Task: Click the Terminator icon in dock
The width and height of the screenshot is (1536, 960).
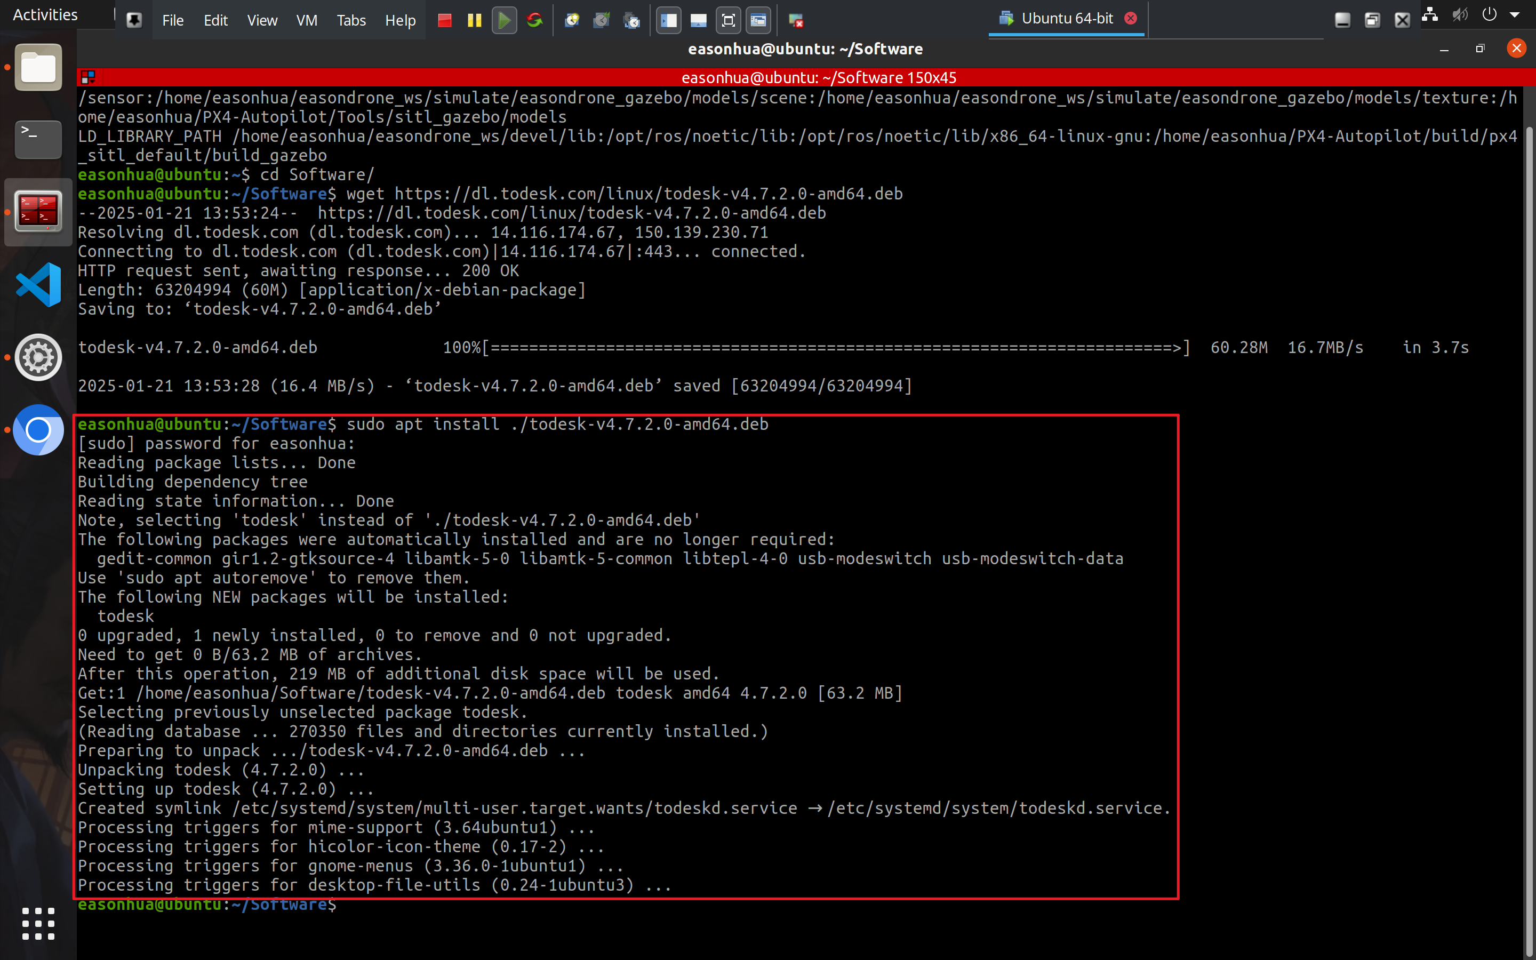Action: 38,211
